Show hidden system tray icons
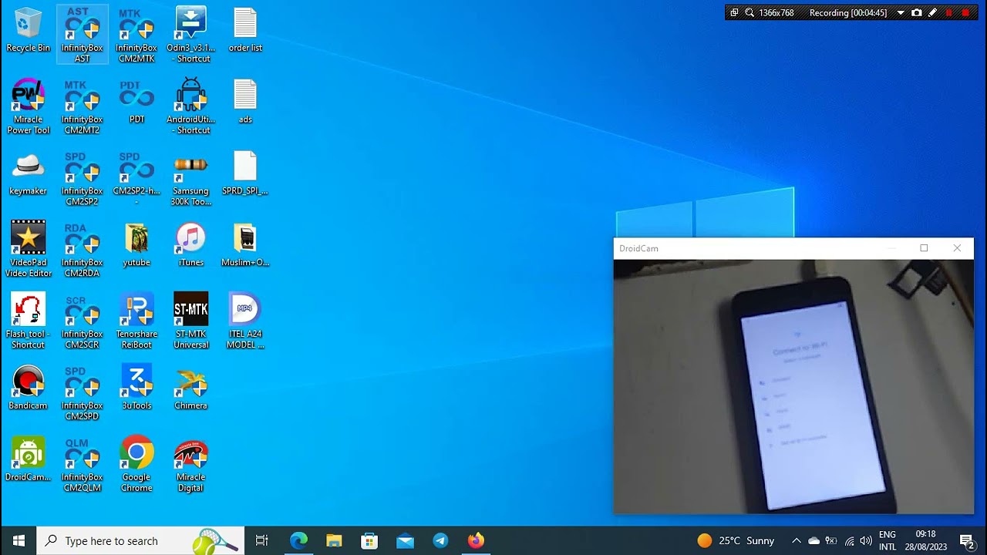The width and height of the screenshot is (987, 555). click(797, 540)
